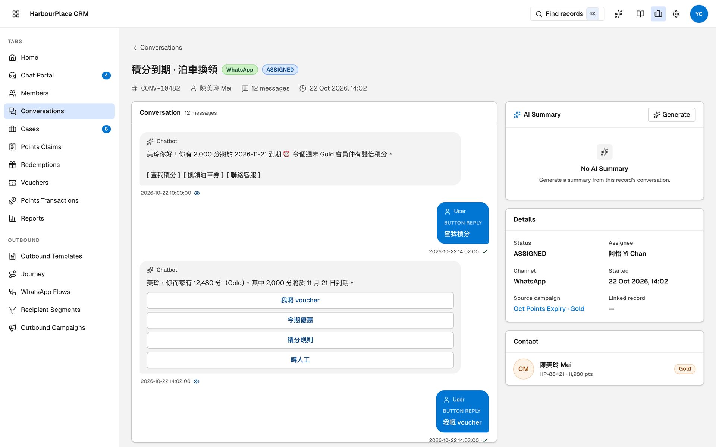This screenshot has width=716, height=447.
Task: Open Reports in the sidebar
Action: point(59,218)
